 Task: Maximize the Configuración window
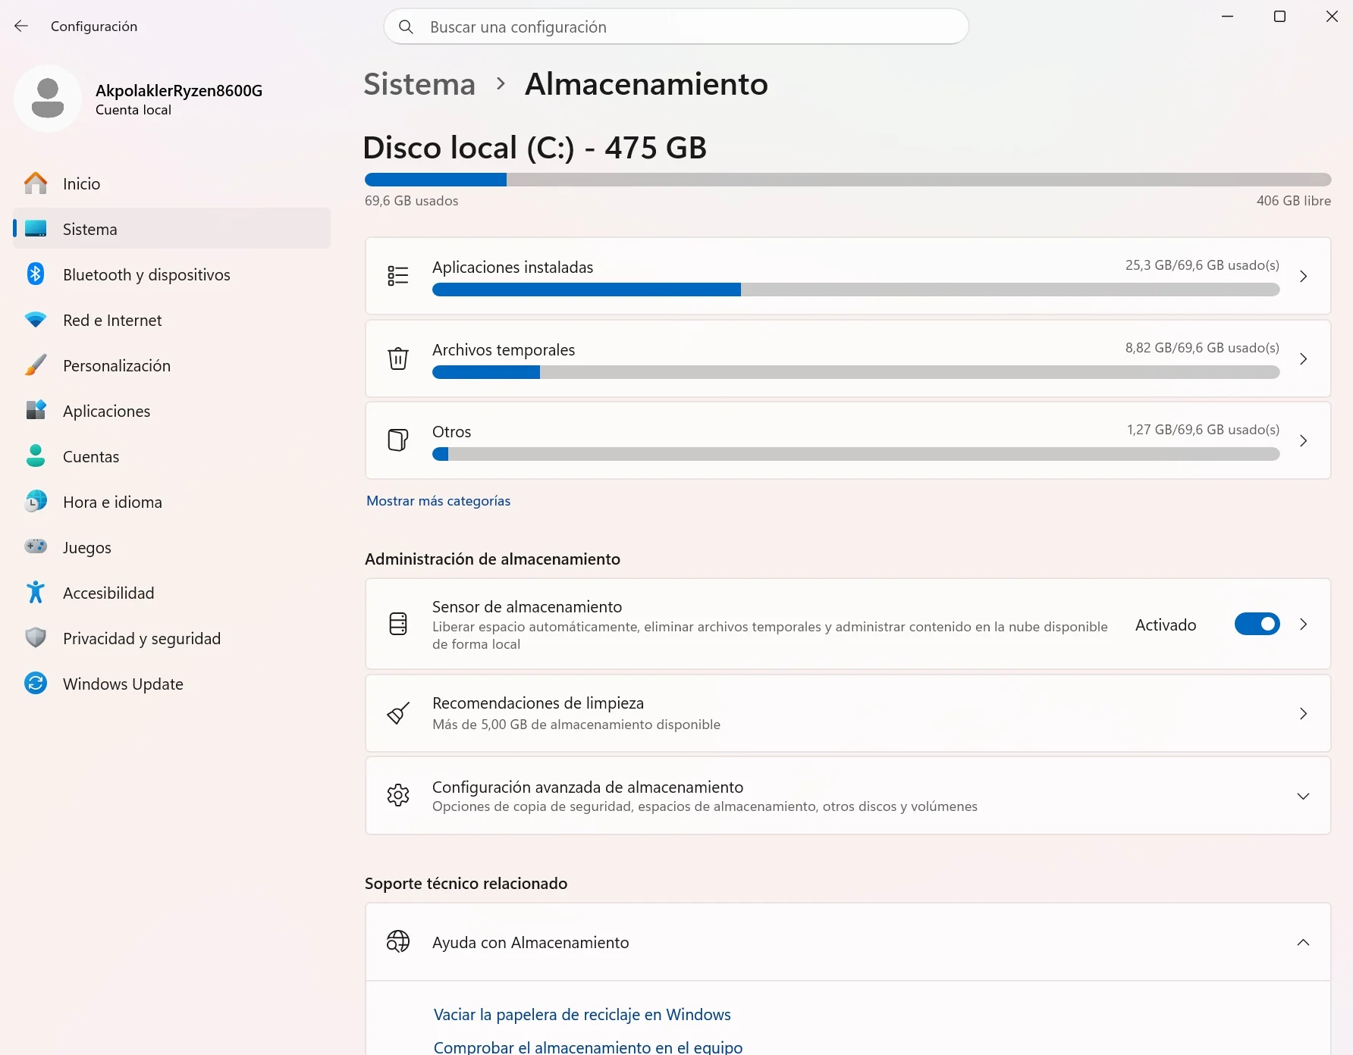[x=1279, y=17]
